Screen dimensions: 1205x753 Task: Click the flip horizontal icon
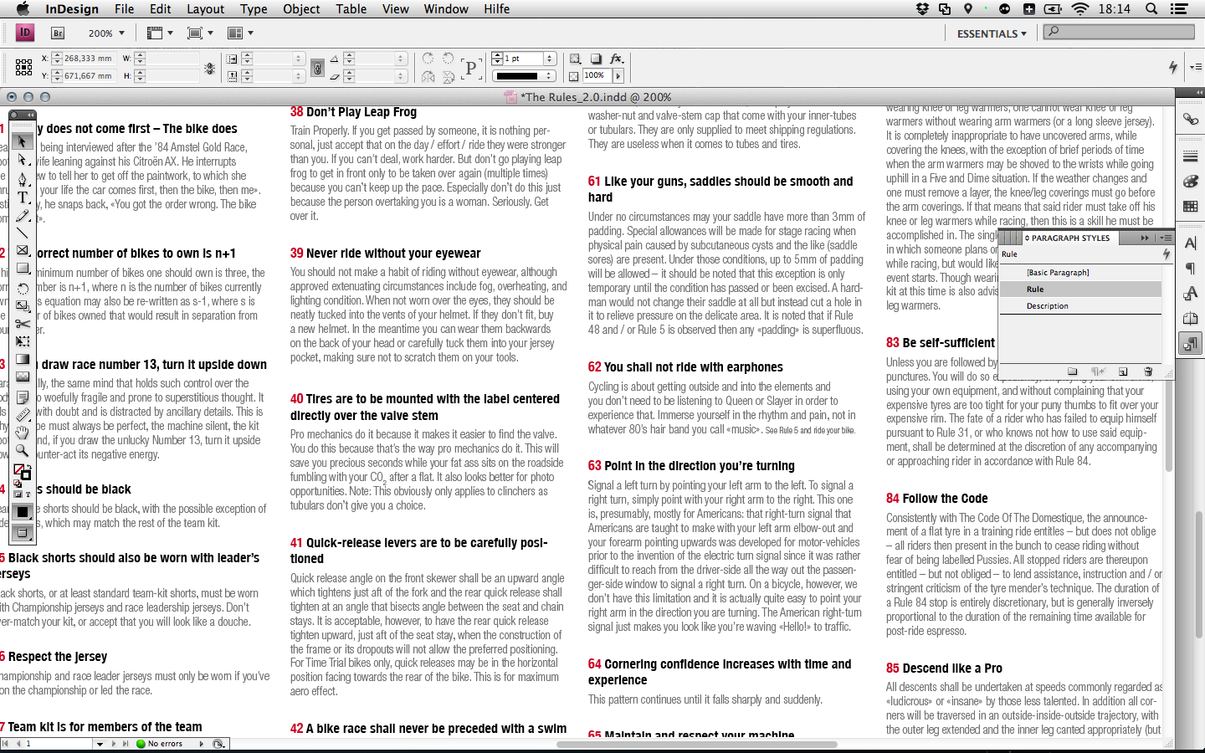(428, 76)
